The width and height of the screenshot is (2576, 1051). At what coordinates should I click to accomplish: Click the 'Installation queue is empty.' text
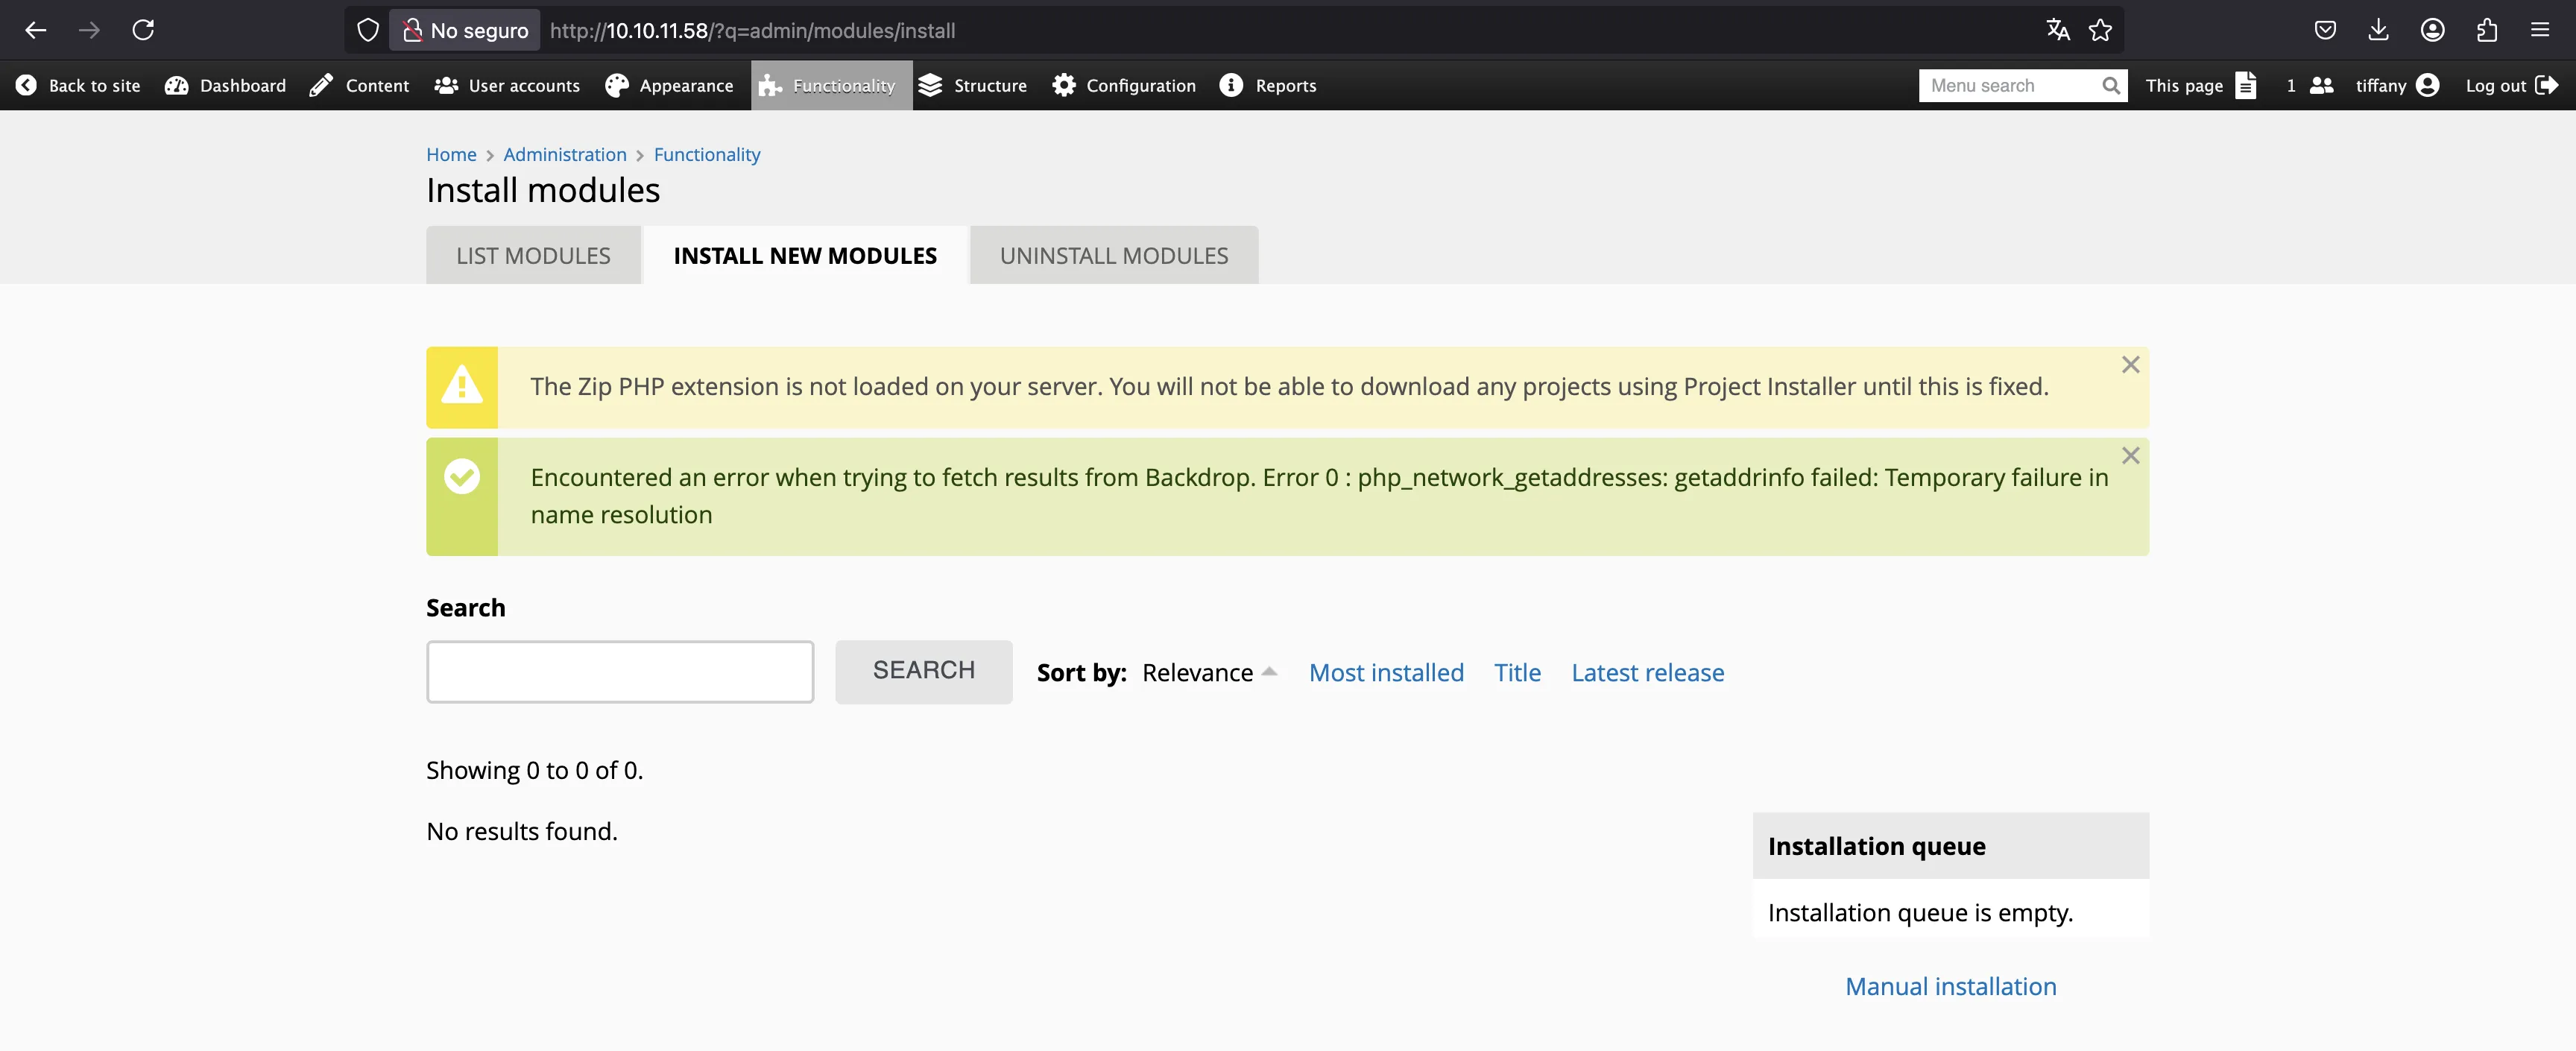pyautogui.click(x=1920, y=913)
